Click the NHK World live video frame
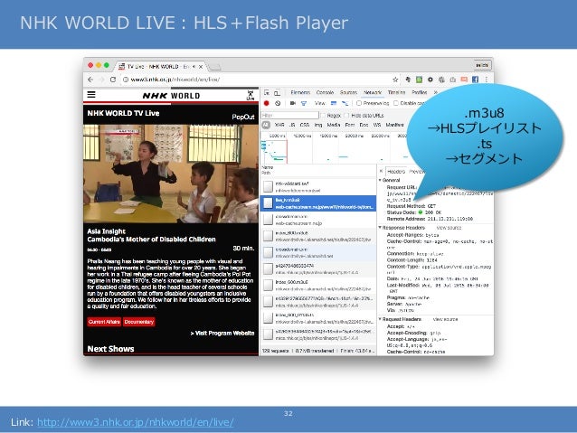This screenshot has width=577, height=433. pos(171,174)
